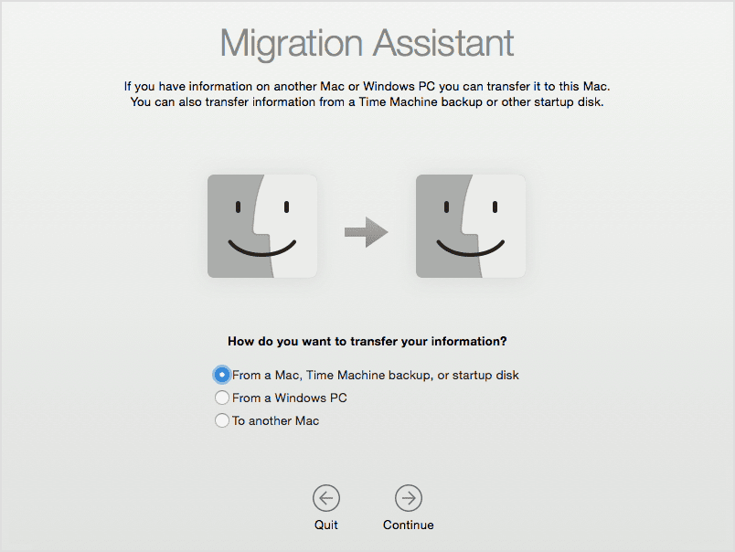Click the 'From a Mac, Time Machine backup' label

click(x=375, y=375)
